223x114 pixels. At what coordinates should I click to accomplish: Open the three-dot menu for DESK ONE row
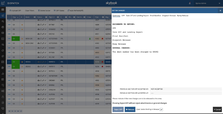pos(9,43)
